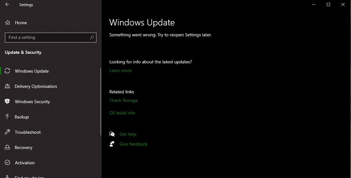Click the sidebar vertical scrollbar

[101, 102]
